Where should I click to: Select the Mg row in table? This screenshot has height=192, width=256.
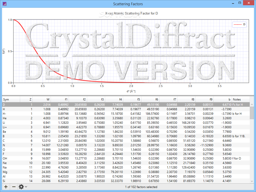pyautogui.click(x=126, y=172)
